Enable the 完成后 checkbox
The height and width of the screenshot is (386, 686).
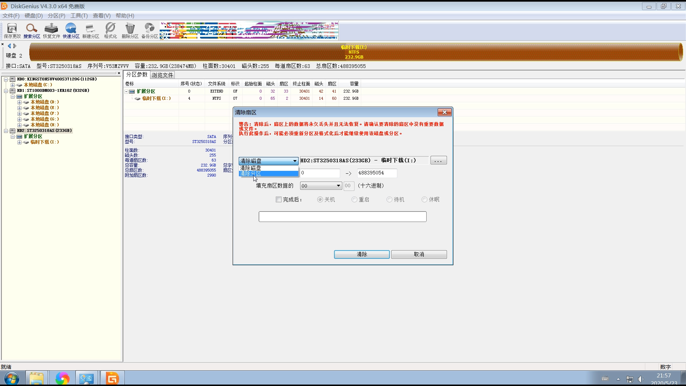tap(279, 199)
